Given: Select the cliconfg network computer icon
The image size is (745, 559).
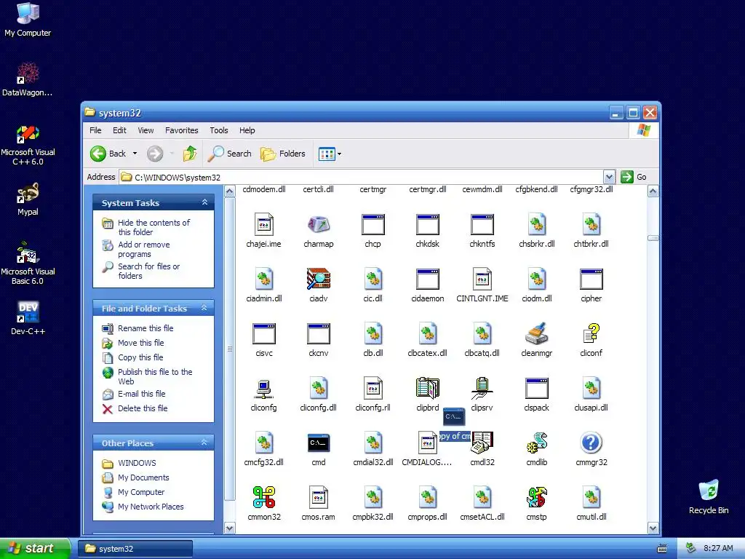Looking at the screenshot, I should pyautogui.click(x=263, y=388).
